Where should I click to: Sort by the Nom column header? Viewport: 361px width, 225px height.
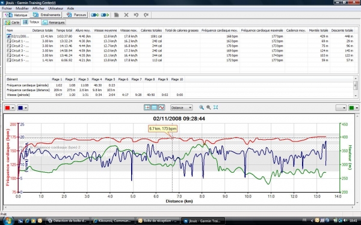tap(18, 31)
